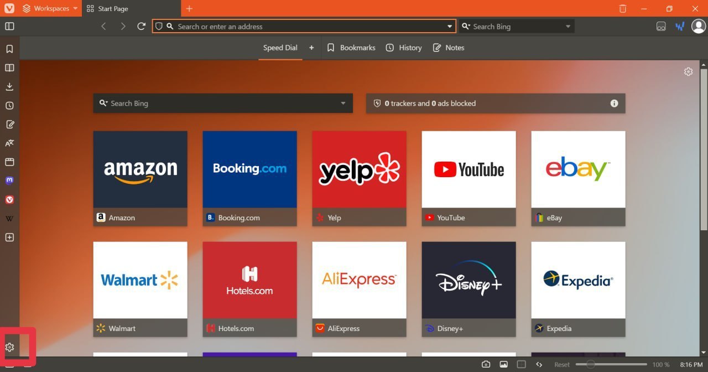708x372 pixels.
Task: Open the Yelp speed dial
Action: click(x=360, y=178)
